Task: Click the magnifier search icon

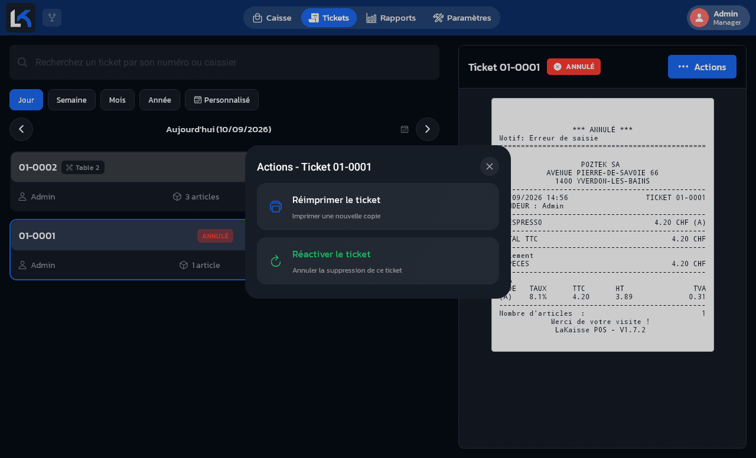Action: point(22,62)
